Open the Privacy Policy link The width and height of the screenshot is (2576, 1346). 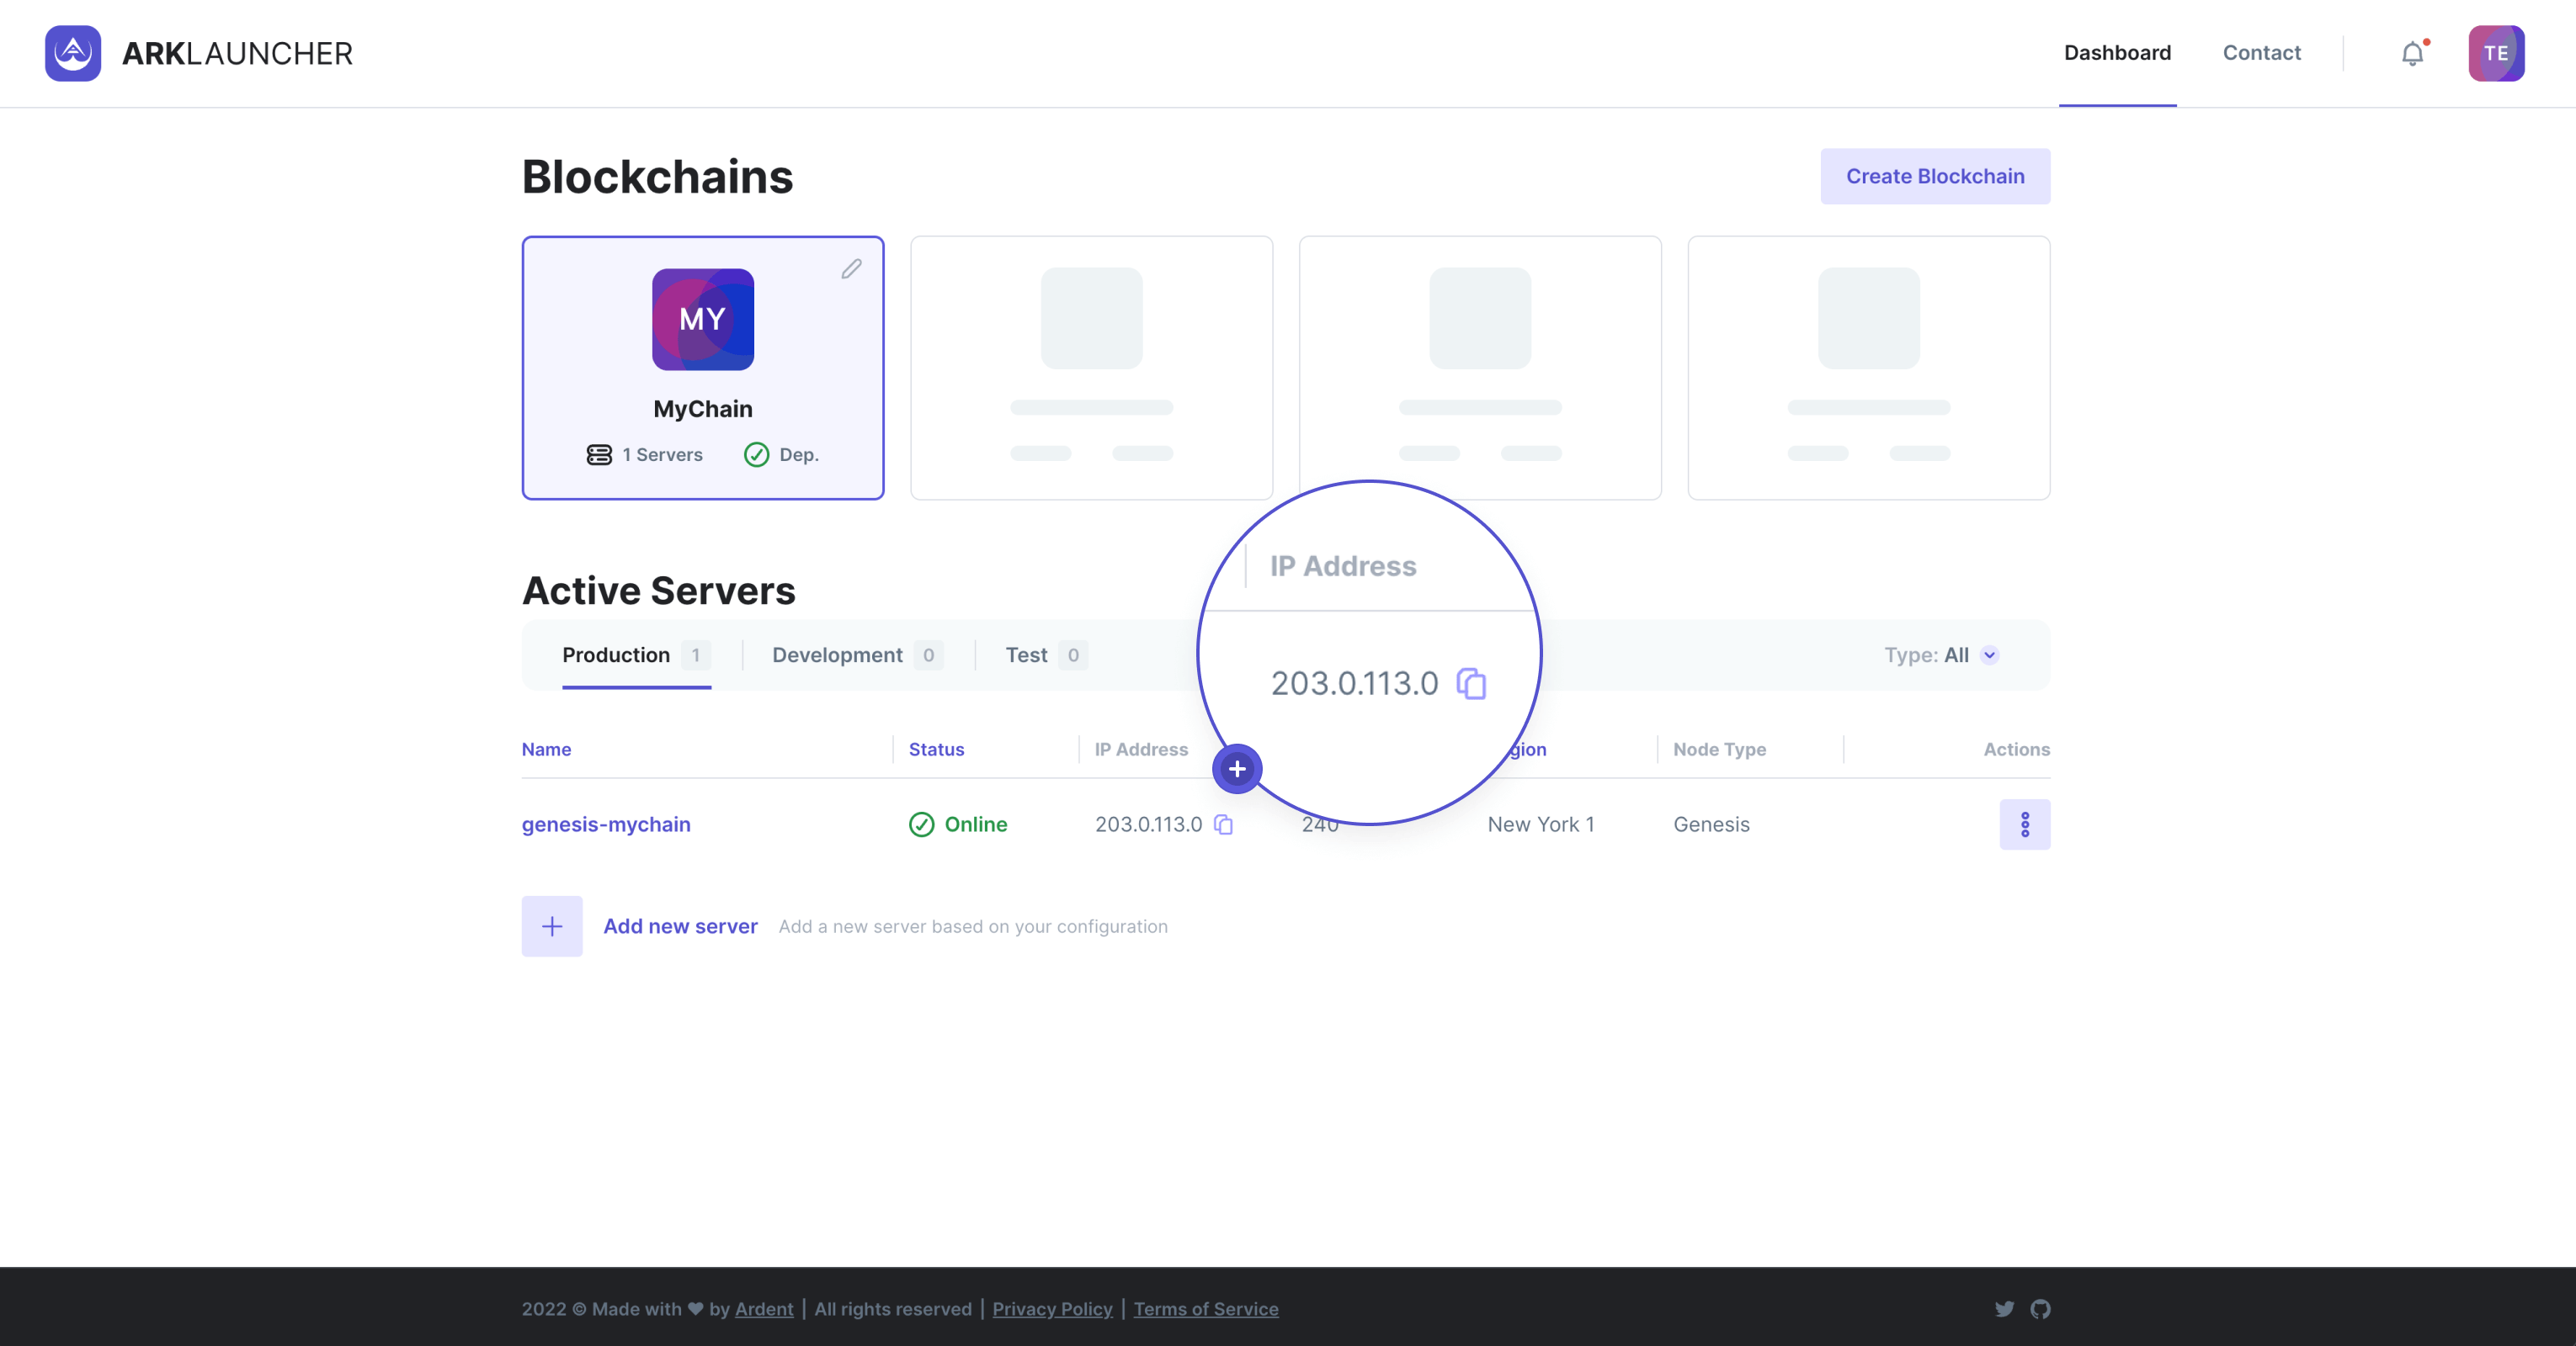(1052, 1309)
